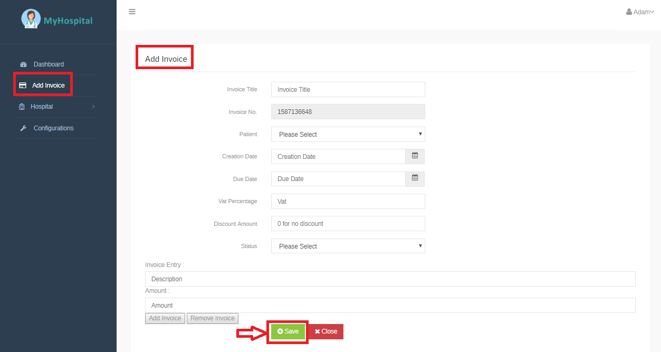Open the Status dropdown

click(348, 246)
